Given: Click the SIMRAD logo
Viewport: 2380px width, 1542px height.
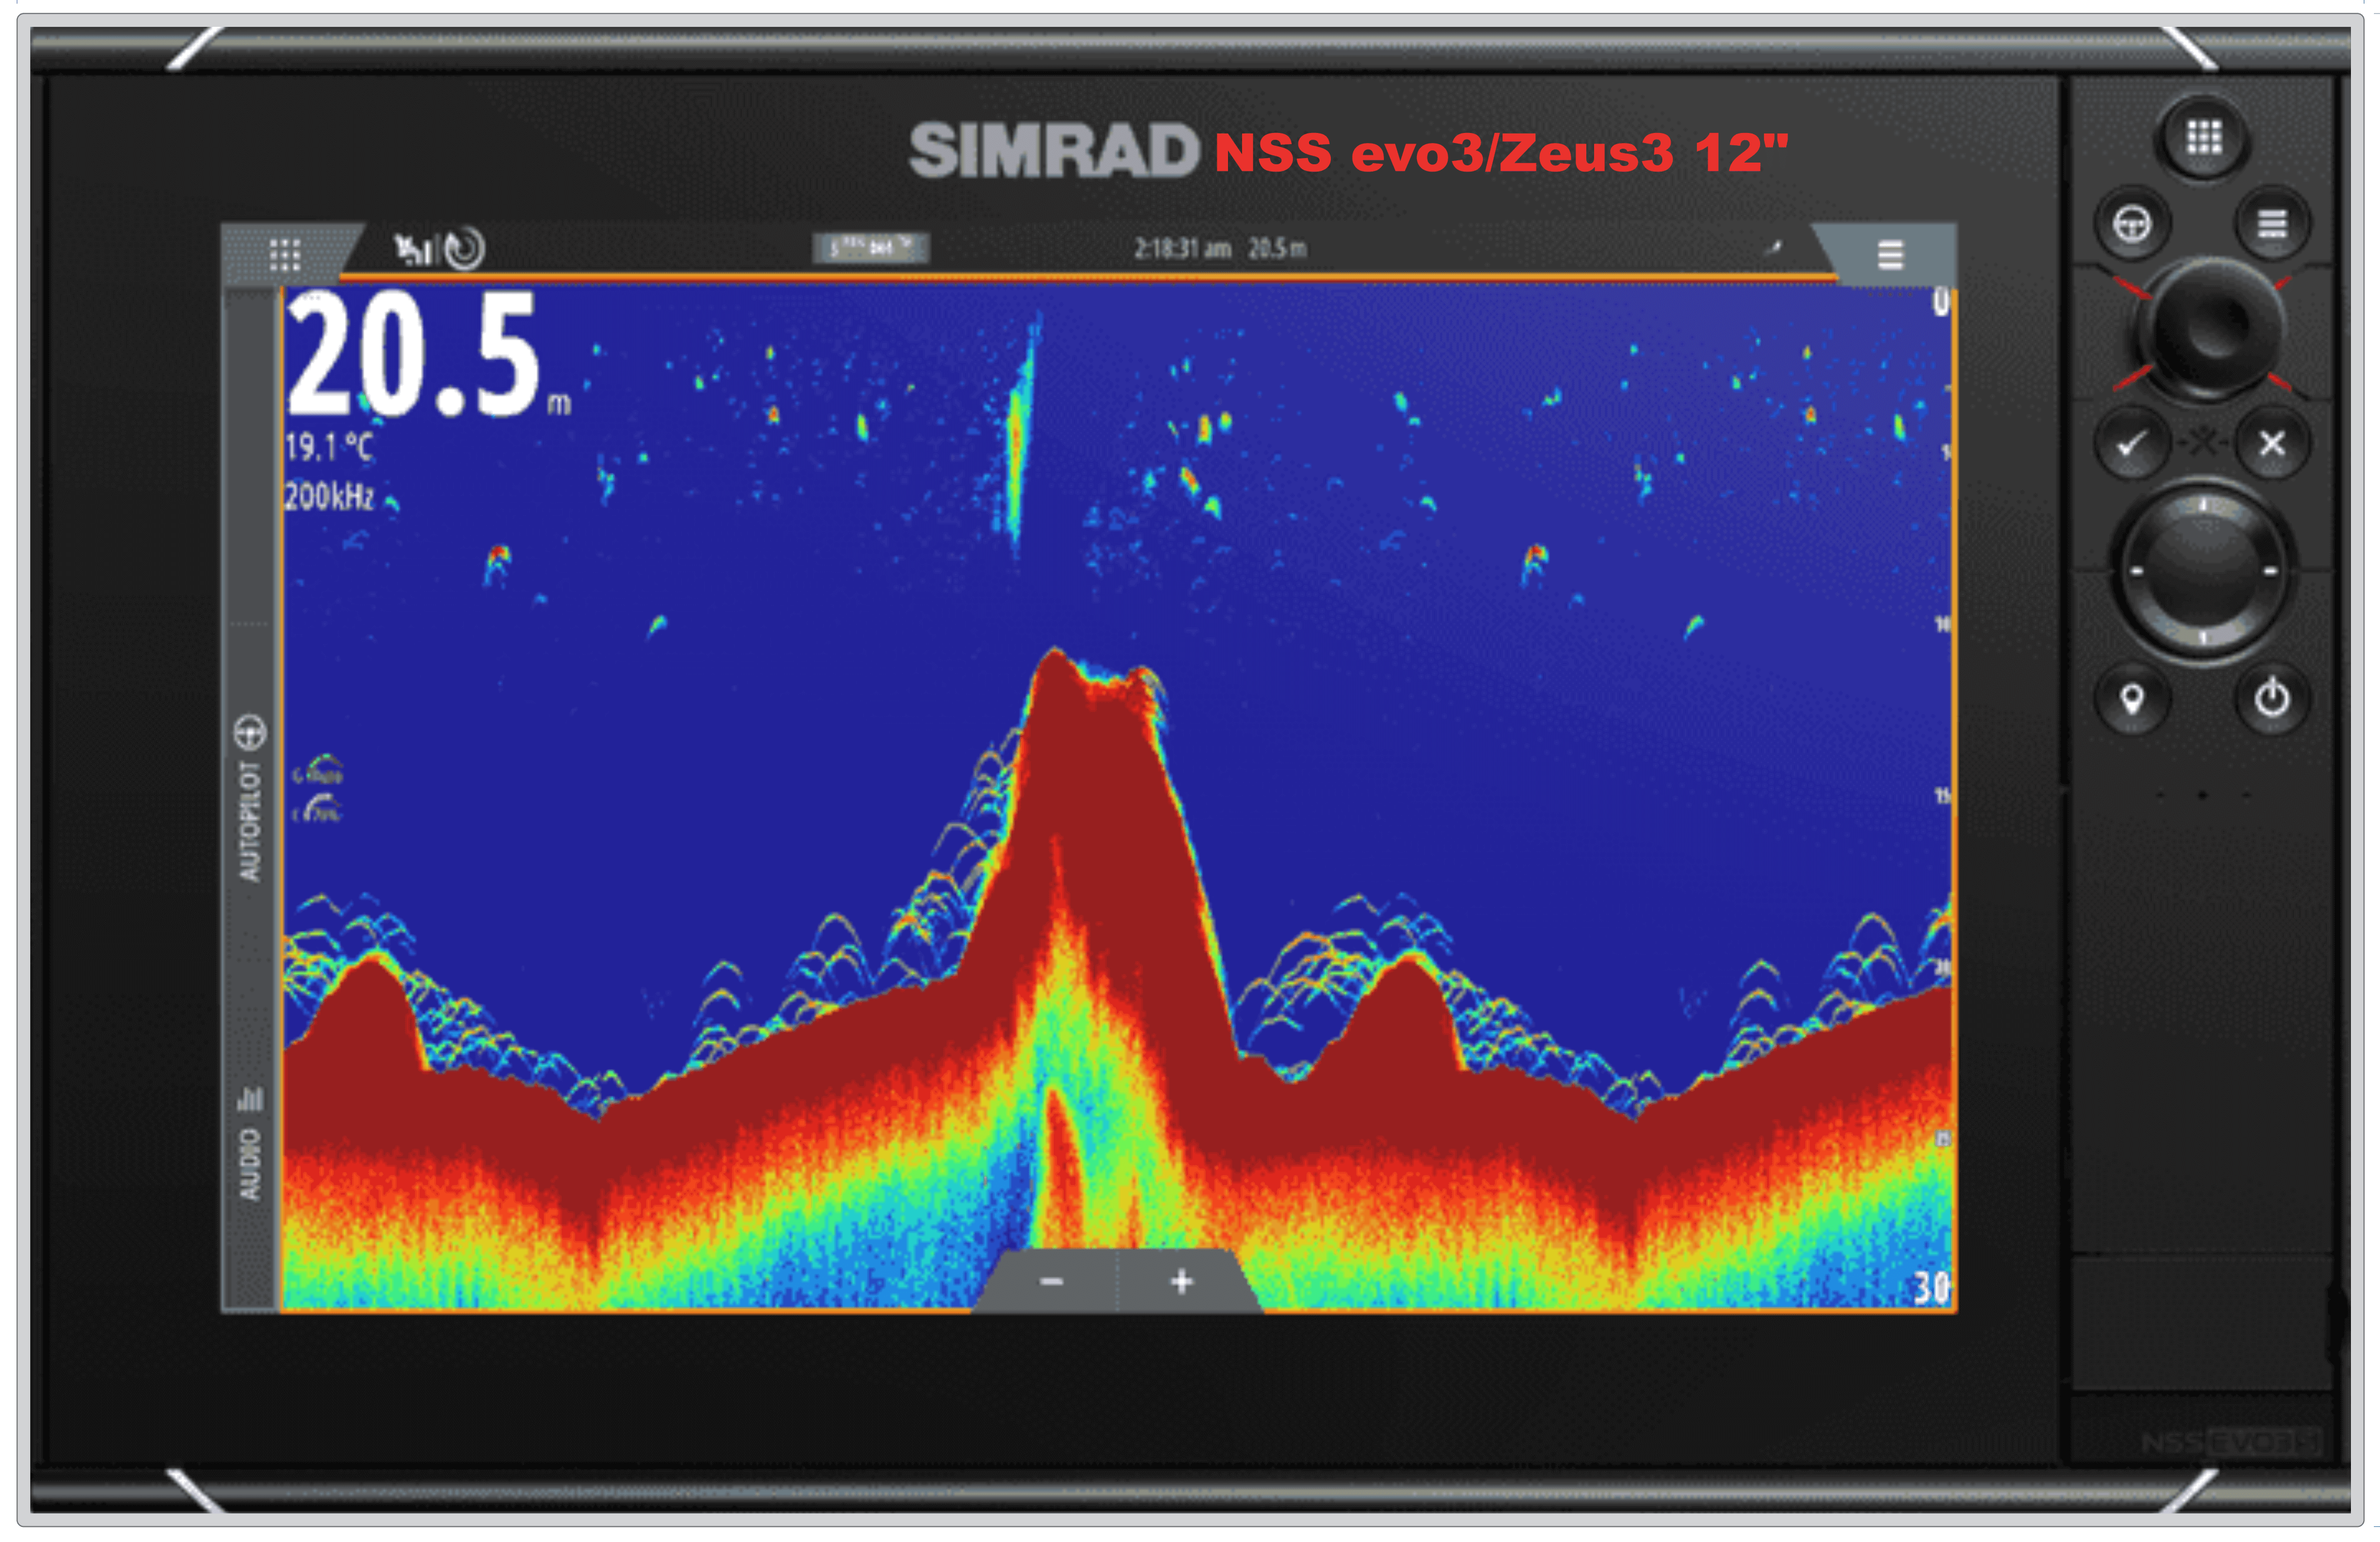Looking at the screenshot, I should [x=1053, y=151].
